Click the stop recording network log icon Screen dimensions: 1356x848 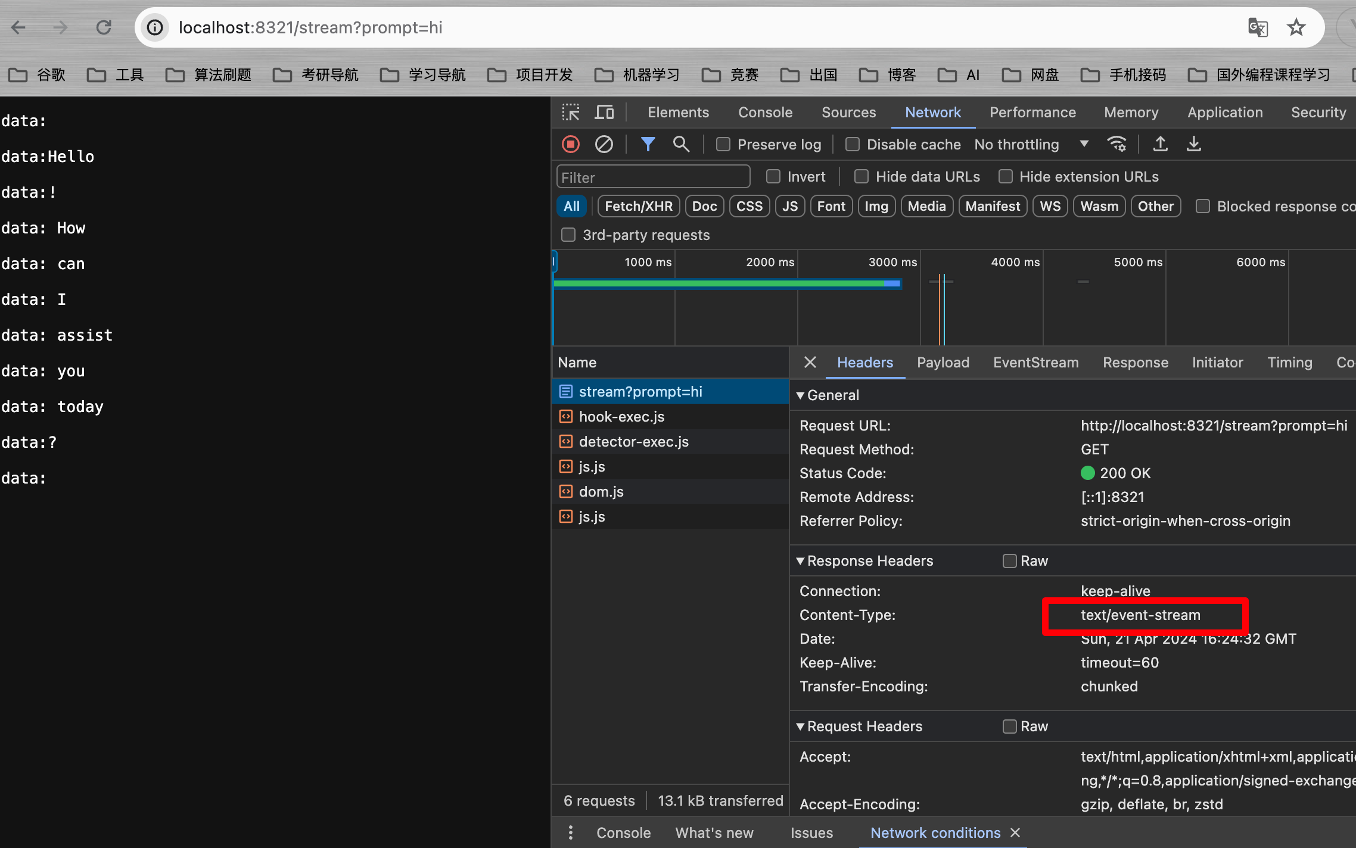(x=571, y=144)
